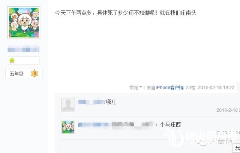This screenshot has height=153, width=240.
Task: Click the dropdown arrow next to 举报
Action: 141,87
